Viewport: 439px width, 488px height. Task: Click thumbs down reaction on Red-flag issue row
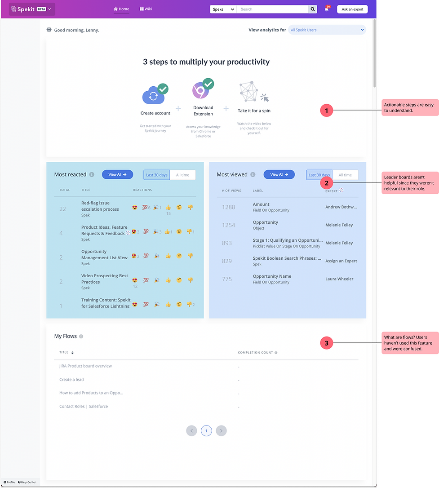tap(190, 207)
